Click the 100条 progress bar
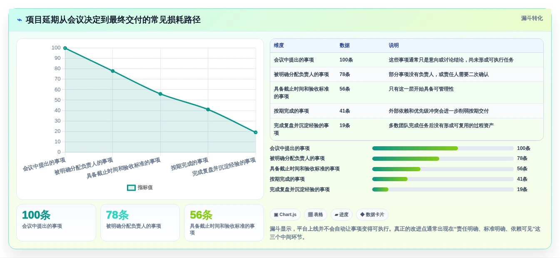 [x=443, y=148]
